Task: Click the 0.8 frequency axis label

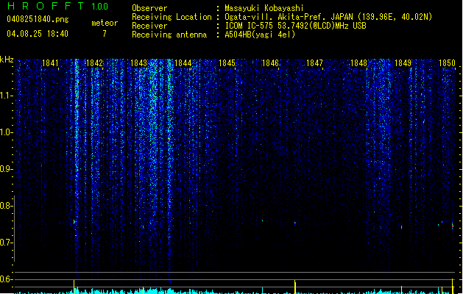Action: 6,206
